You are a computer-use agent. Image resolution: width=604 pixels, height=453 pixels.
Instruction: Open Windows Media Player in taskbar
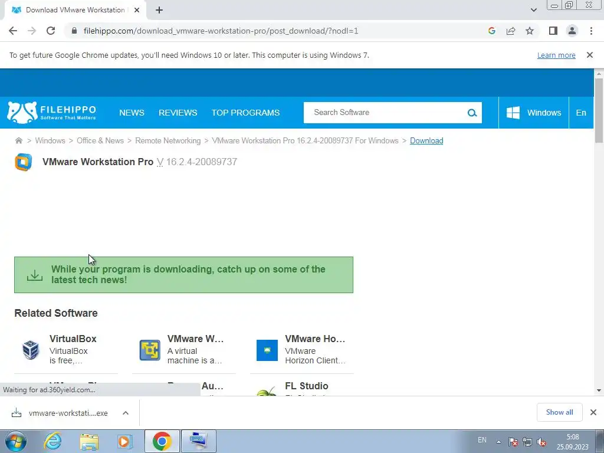[124, 441]
